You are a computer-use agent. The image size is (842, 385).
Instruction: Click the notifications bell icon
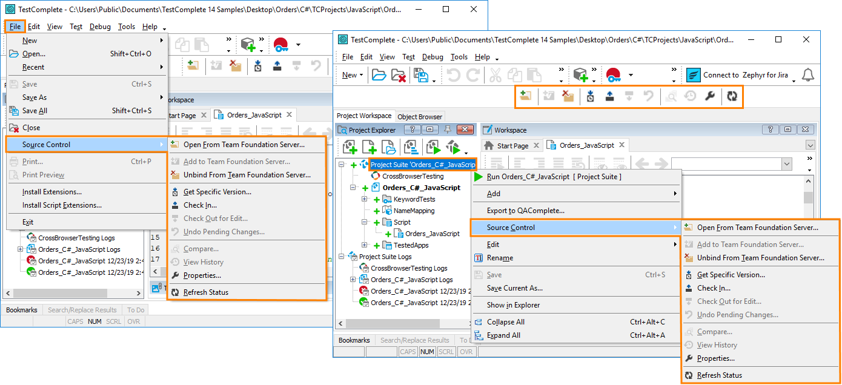807,75
